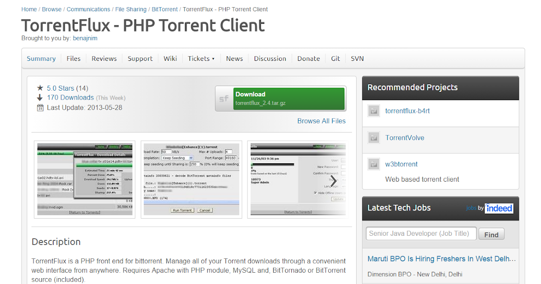Screen dimensions: 541x284
Task: Open File Sharing breadcrumb link
Action: 131,9
